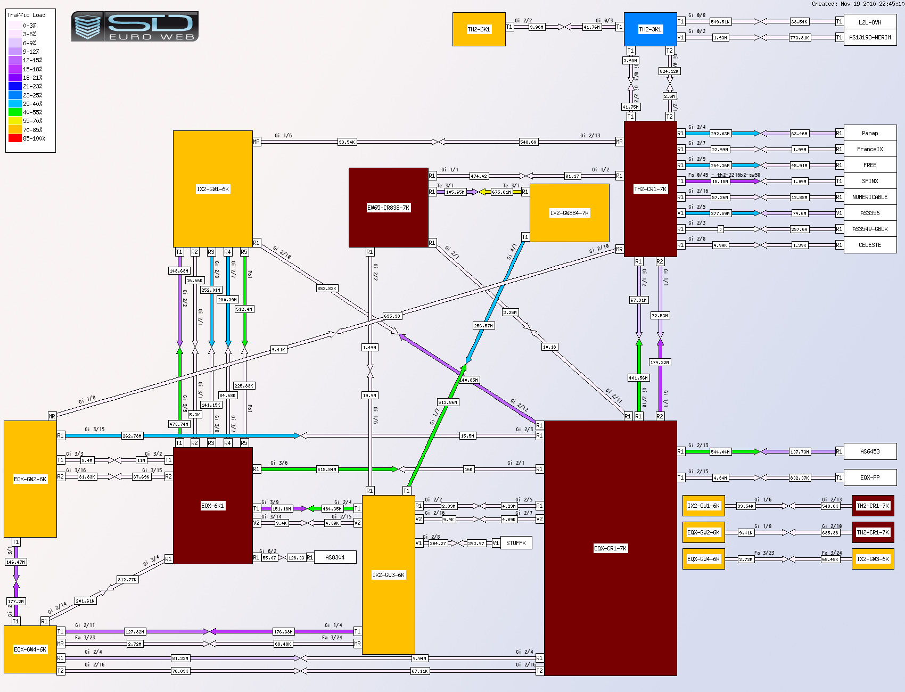Click the 41.76M bandwidth label

[x=591, y=27]
